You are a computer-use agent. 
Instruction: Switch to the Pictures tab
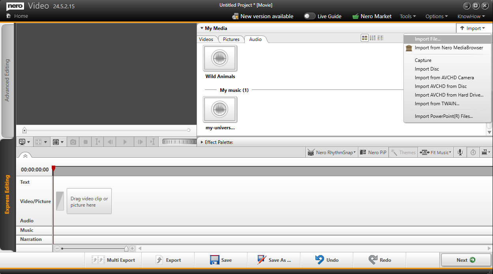231,39
